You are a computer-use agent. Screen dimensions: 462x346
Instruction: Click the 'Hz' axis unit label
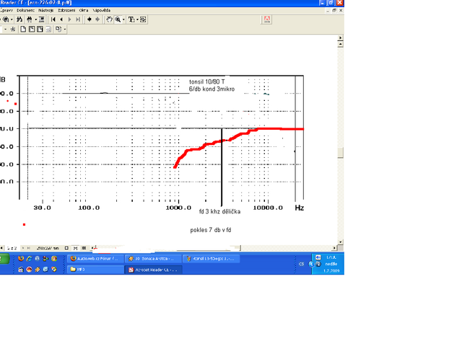[x=300, y=208]
